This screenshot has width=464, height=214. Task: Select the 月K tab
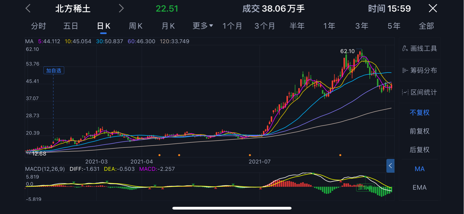pyautogui.click(x=168, y=26)
